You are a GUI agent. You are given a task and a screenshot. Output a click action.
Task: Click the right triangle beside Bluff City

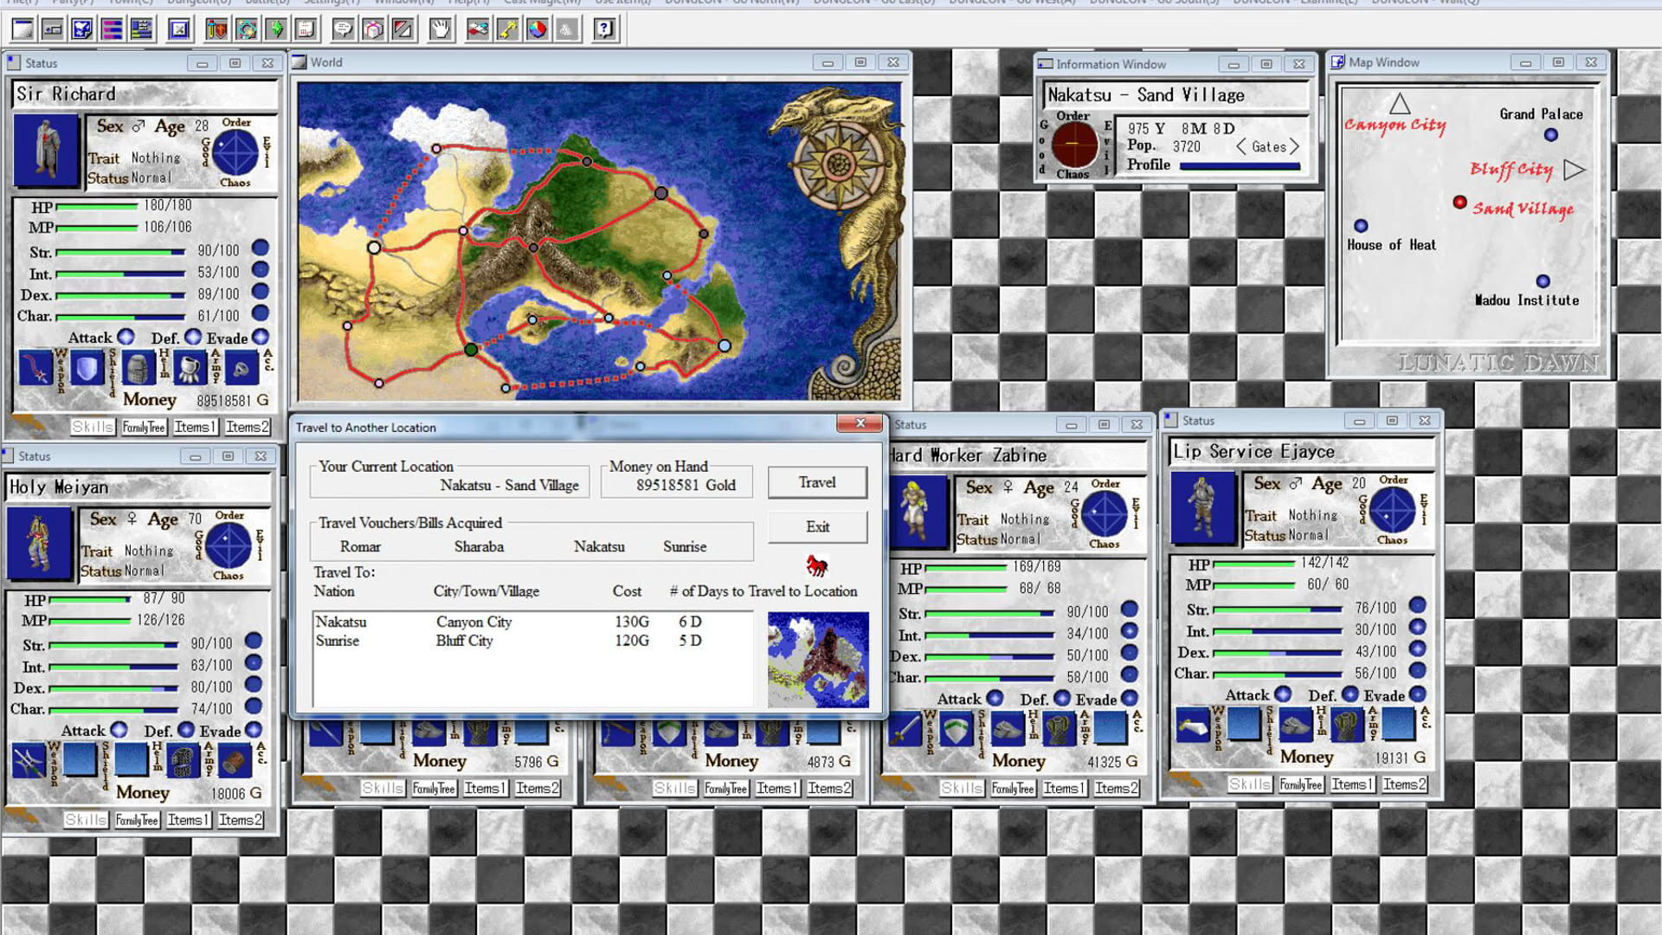tap(1575, 170)
